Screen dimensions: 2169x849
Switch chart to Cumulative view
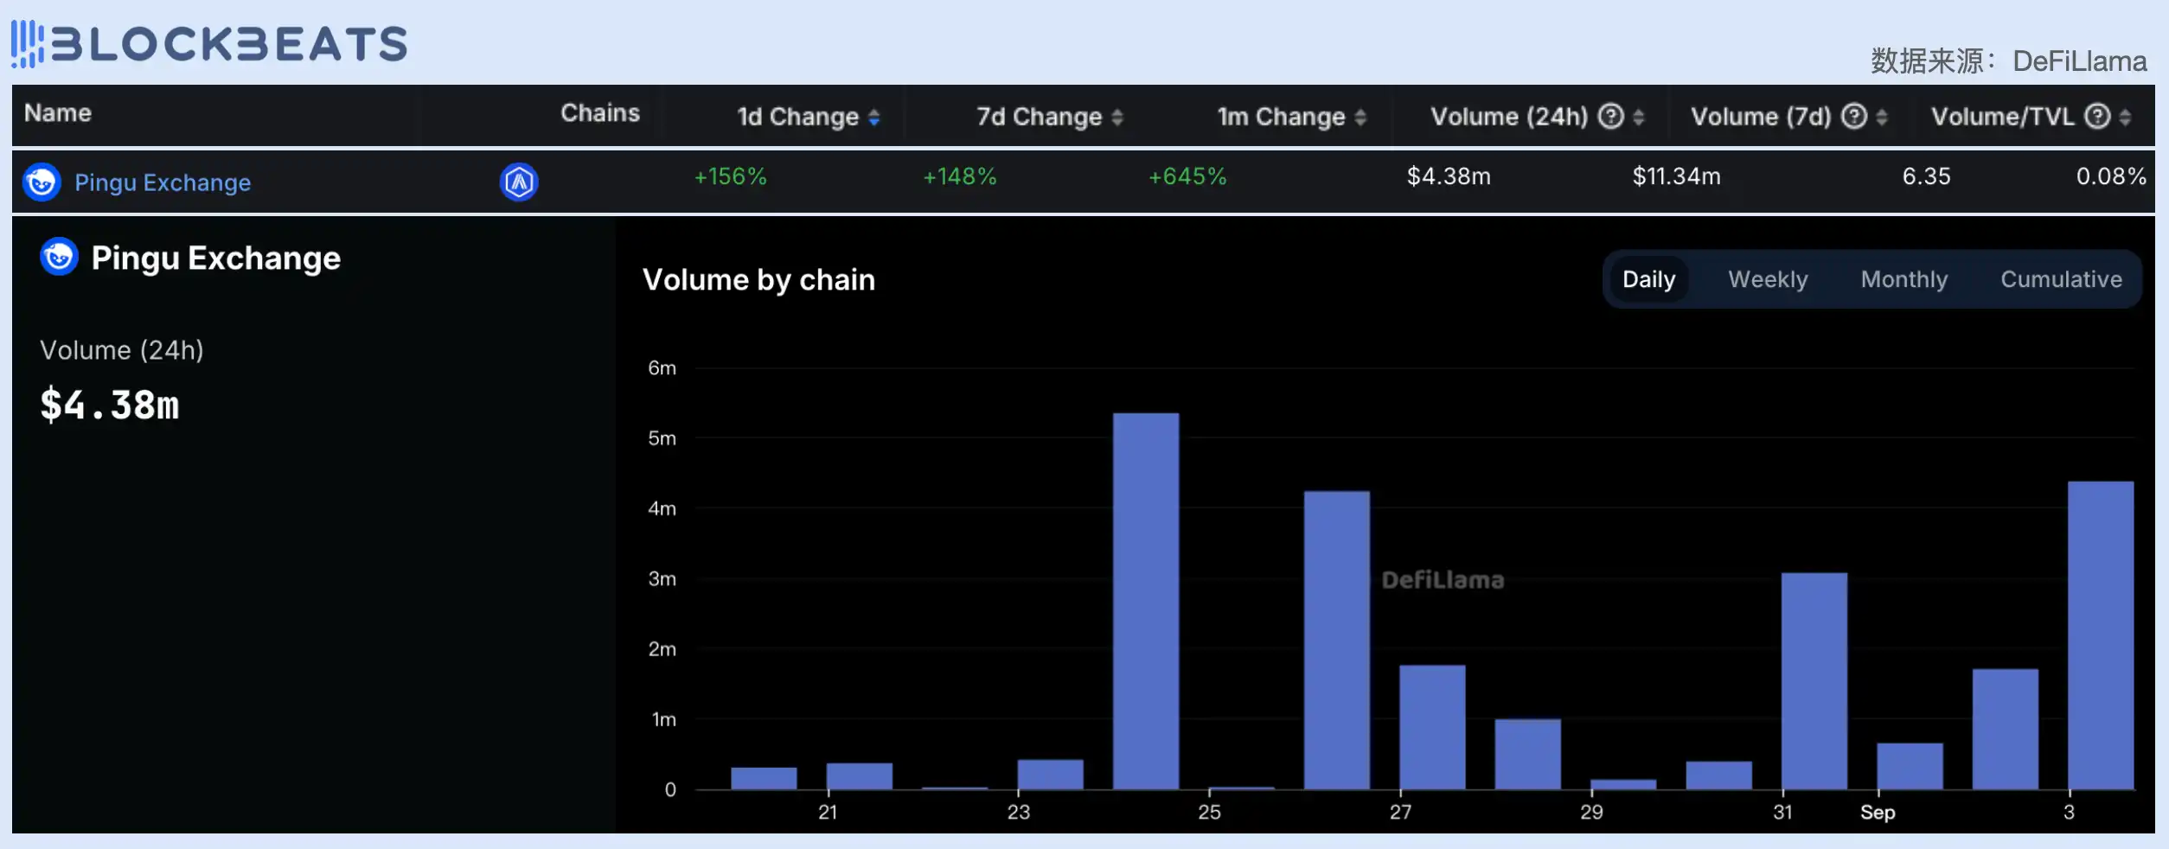point(2061,279)
